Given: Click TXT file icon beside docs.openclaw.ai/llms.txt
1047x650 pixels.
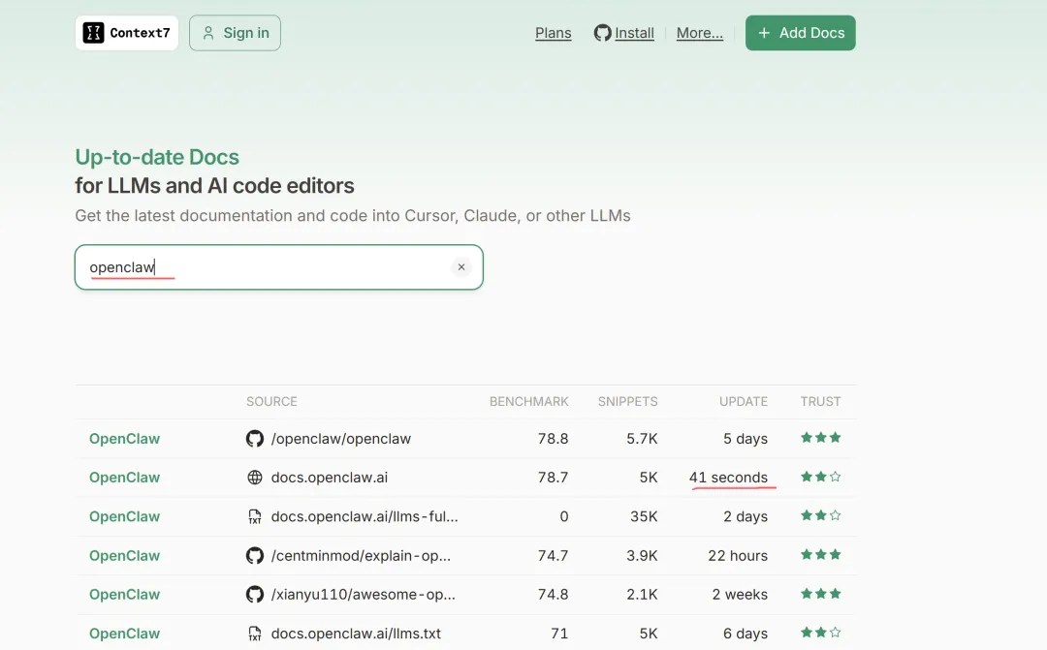Looking at the screenshot, I should coord(254,634).
